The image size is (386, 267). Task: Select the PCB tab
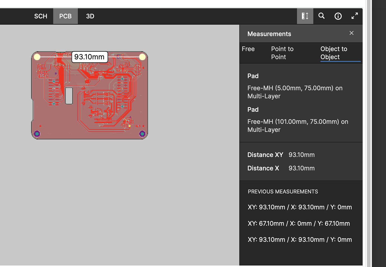(65, 16)
